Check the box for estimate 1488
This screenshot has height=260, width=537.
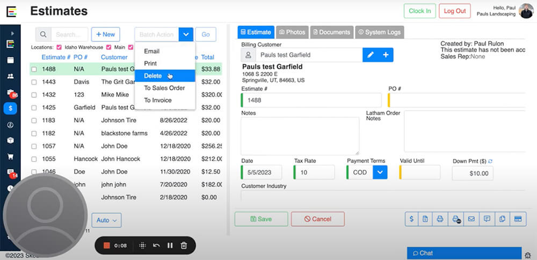[x=34, y=69]
